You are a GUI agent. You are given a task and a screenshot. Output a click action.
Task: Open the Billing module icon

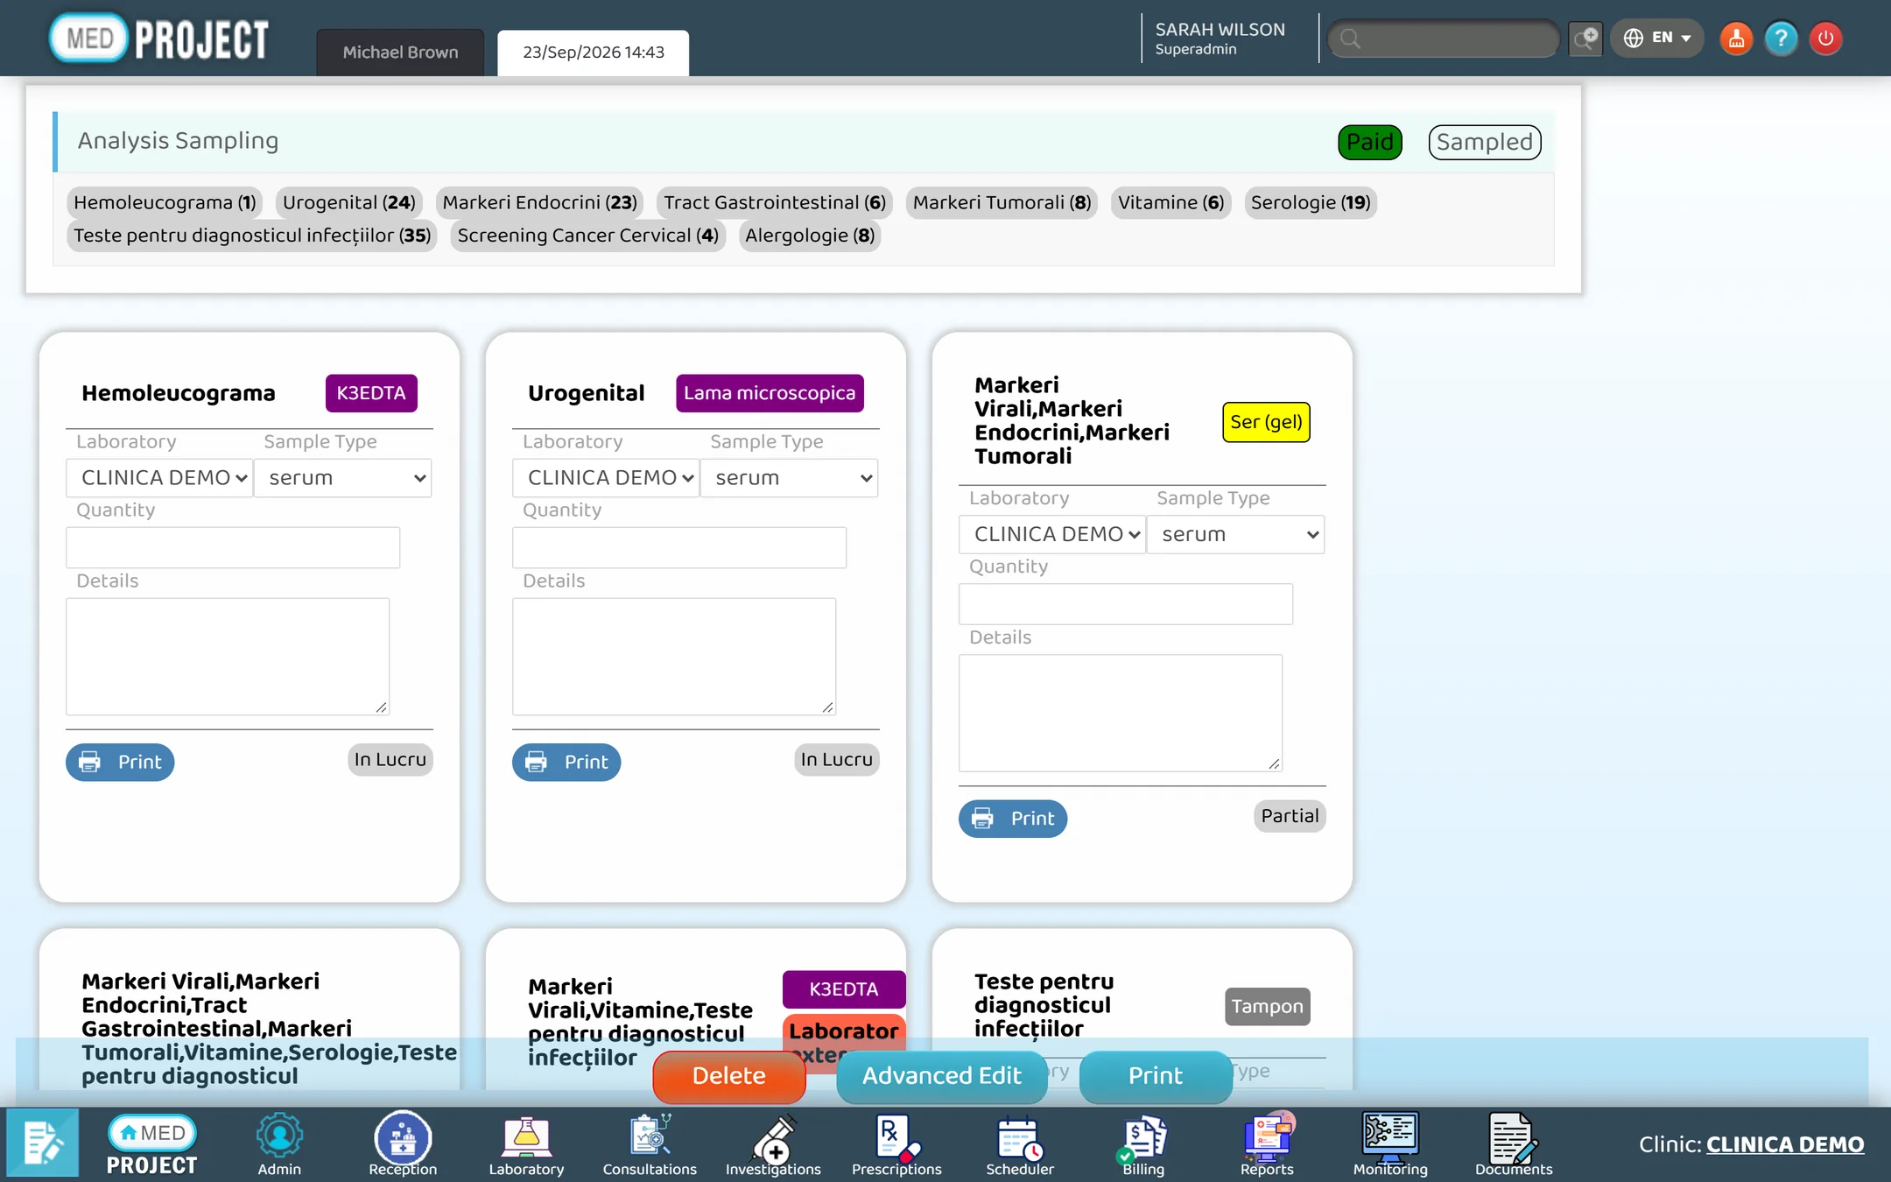1143,1144
